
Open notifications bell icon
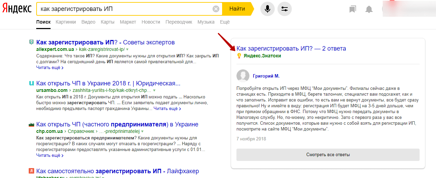(369, 9)
